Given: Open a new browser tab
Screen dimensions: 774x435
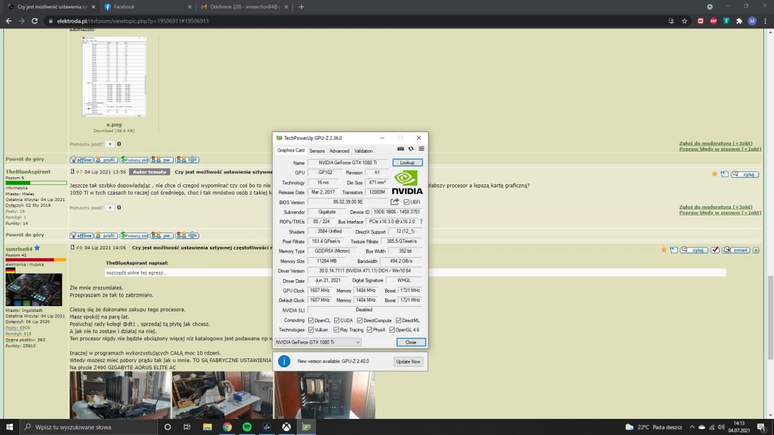Looking at the screenshot, I should point(301,6).
